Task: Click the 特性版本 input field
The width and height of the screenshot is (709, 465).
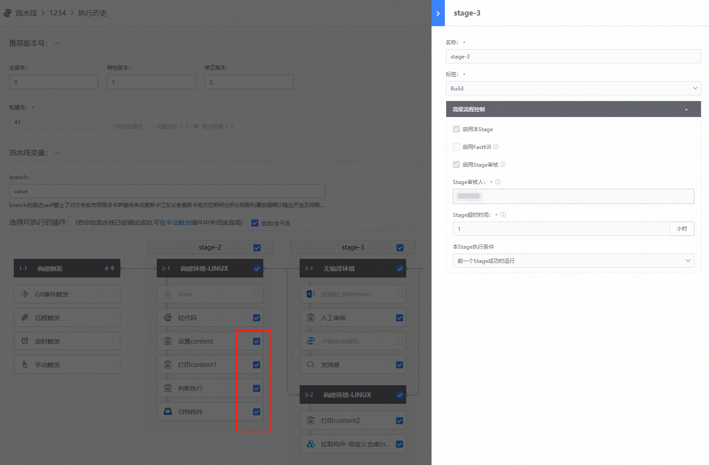Action: [151, 82]
